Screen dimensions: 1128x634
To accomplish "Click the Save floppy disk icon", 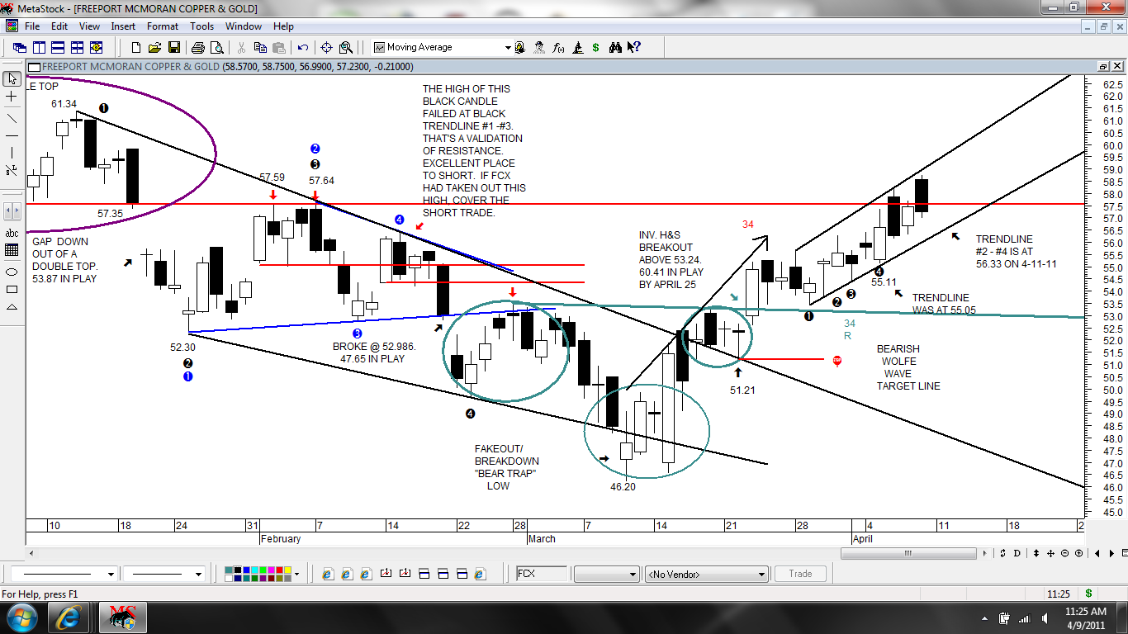I will (174, 47).
